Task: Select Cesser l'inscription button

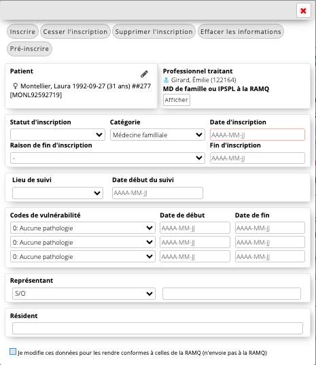Action: pyautogui.click(x=75, y=31)
